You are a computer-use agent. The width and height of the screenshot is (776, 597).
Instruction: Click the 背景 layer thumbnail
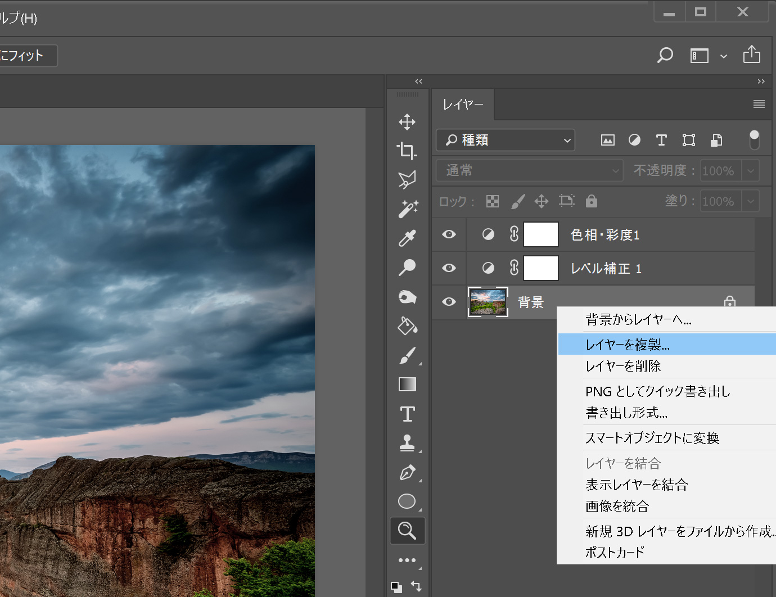pyautogui.click(x=488, y=302)
